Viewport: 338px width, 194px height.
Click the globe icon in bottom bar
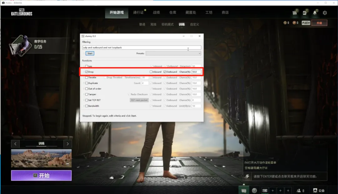[x=254, y=191]
